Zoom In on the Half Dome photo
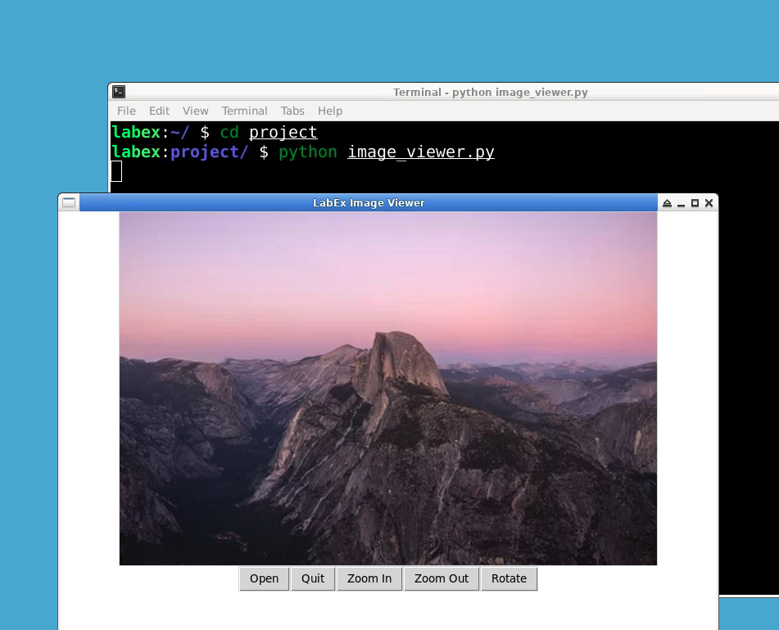The width and height of the screenshot is (779, 630). click(x=369, y=578)
